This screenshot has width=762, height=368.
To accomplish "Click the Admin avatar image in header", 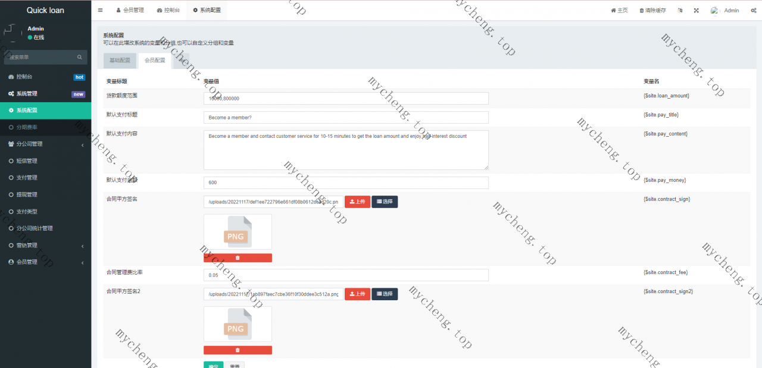I will click(714, 10).
